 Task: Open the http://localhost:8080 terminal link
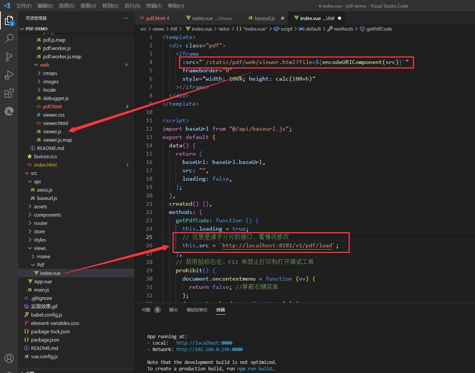204,343
